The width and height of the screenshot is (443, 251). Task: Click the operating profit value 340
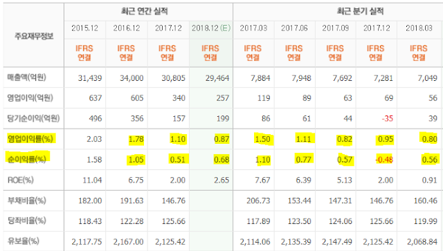(179, 98)
